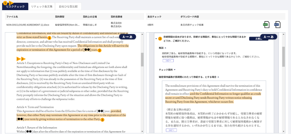Click highlighted 'until the Confidential Information no longer' sample text
291x134 pixels.
(213, 98)
